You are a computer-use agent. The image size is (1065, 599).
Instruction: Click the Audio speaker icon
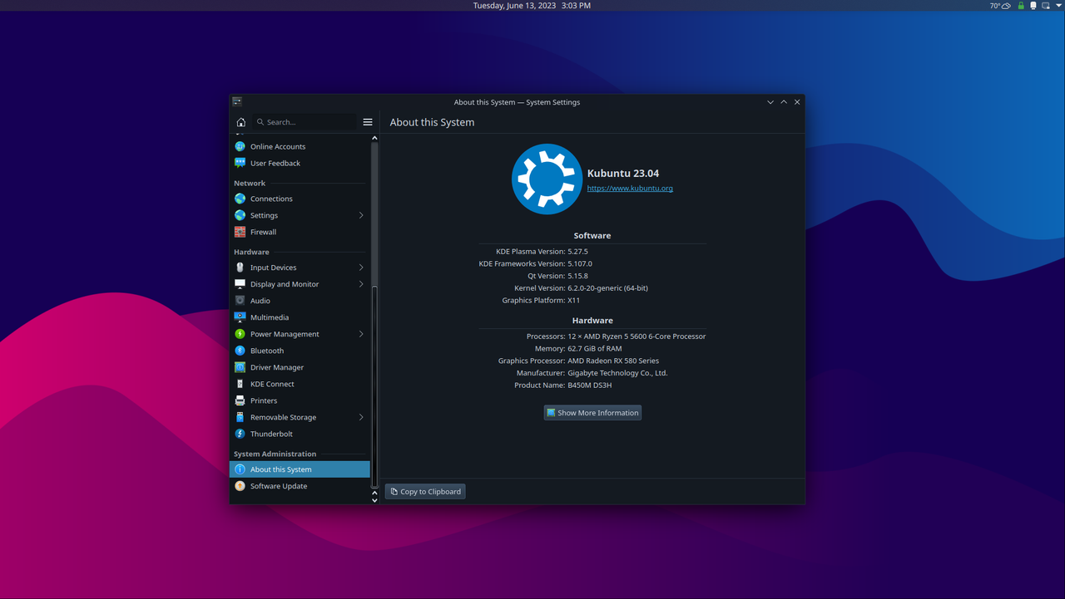click(240, 301)
